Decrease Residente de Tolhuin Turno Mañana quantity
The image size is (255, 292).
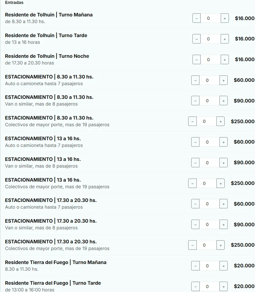click(196, 18)
